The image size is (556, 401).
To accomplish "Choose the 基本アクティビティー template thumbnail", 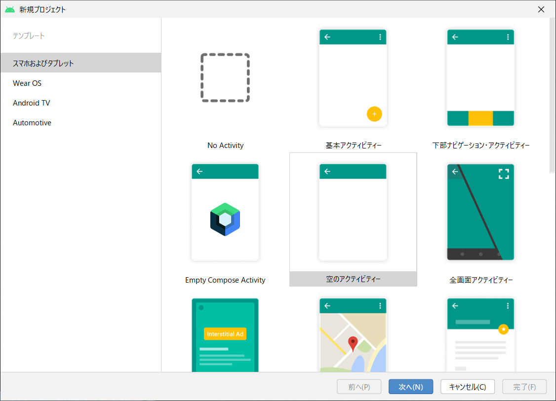I will point(353,78).
